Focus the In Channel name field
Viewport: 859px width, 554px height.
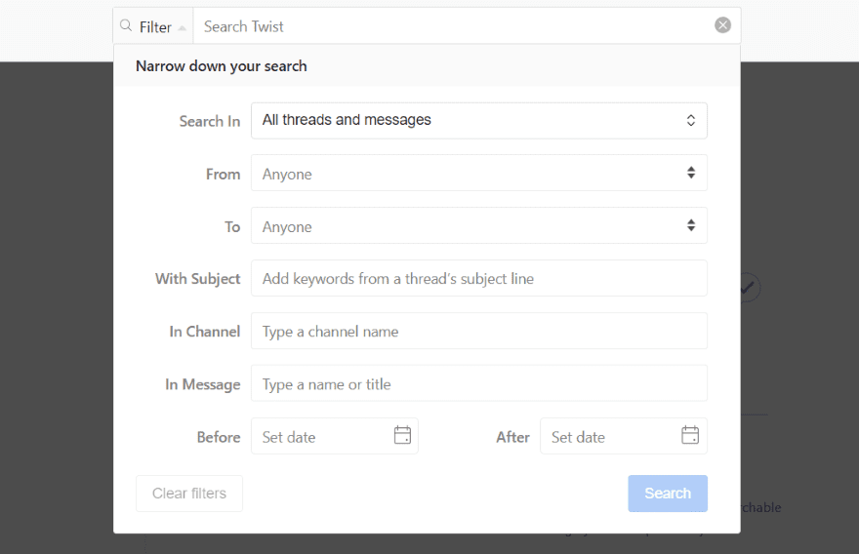point(478,332)
